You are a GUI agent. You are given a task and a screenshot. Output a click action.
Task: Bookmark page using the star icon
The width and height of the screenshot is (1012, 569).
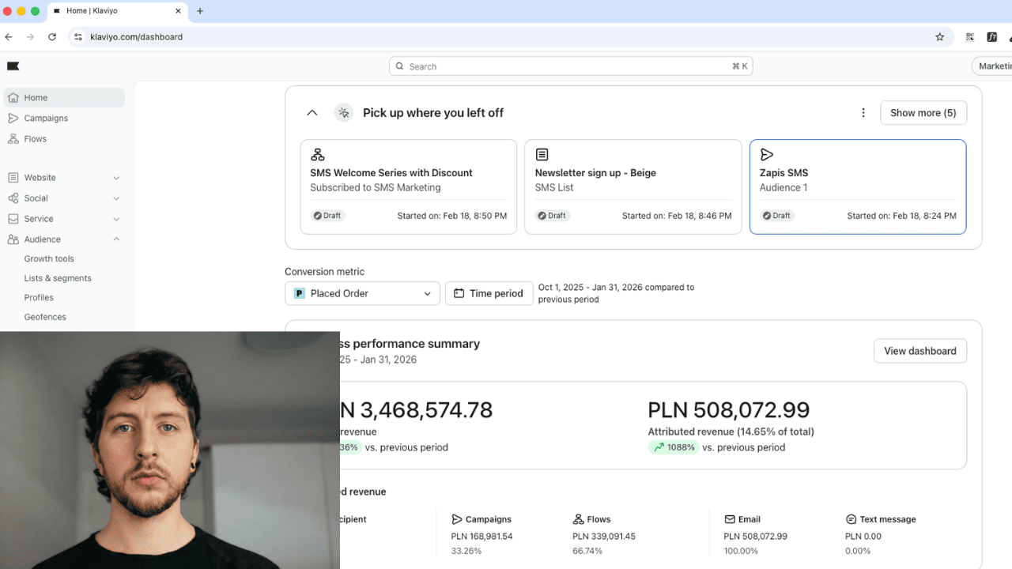point(939,37)
